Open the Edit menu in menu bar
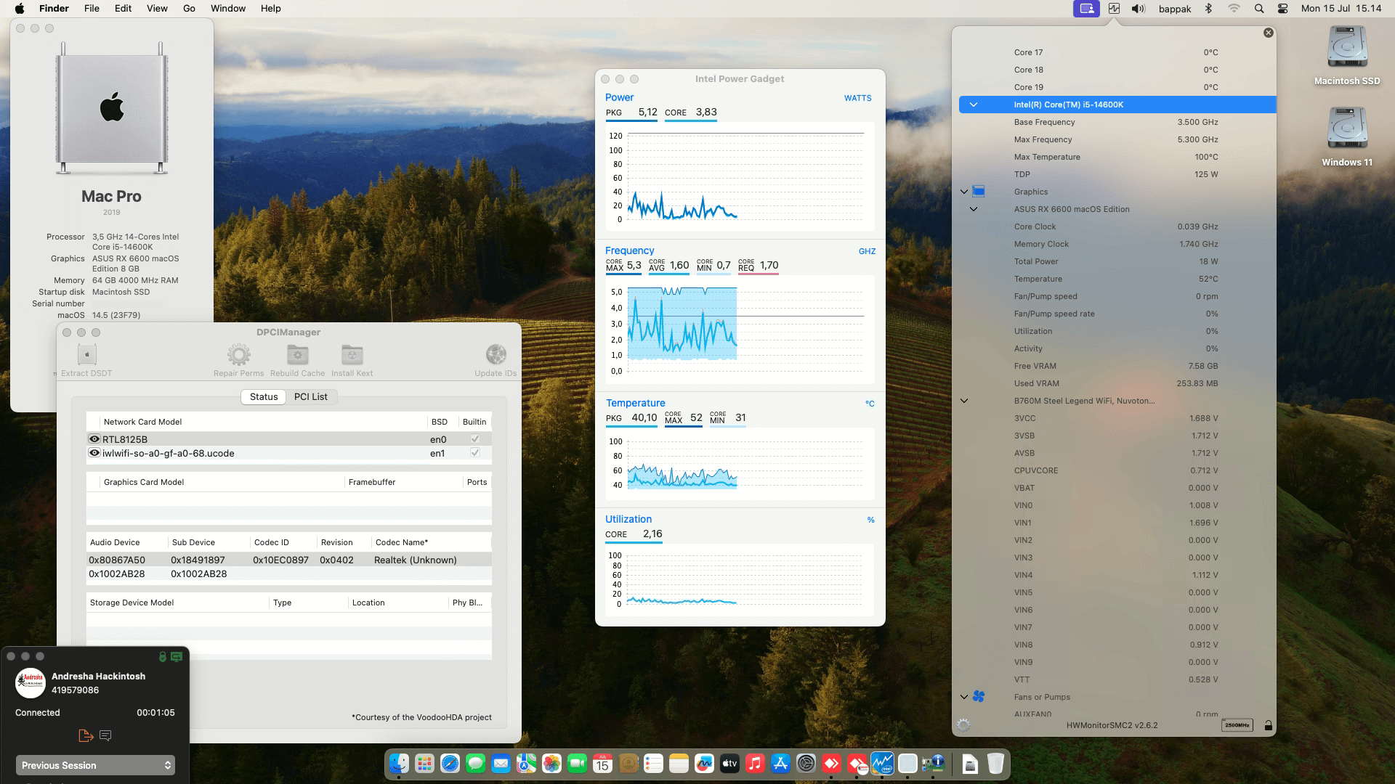The height and width of the screenshot is (784, 1395). tap(124, 9)
